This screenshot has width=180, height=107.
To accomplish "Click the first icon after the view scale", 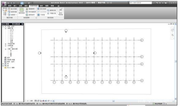I will point(36,101).
